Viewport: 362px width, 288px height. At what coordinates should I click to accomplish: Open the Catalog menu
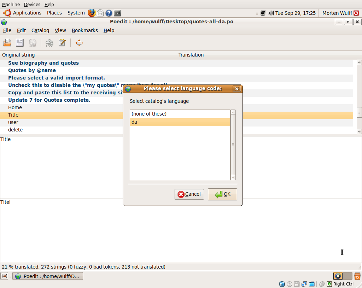point(40,30)
